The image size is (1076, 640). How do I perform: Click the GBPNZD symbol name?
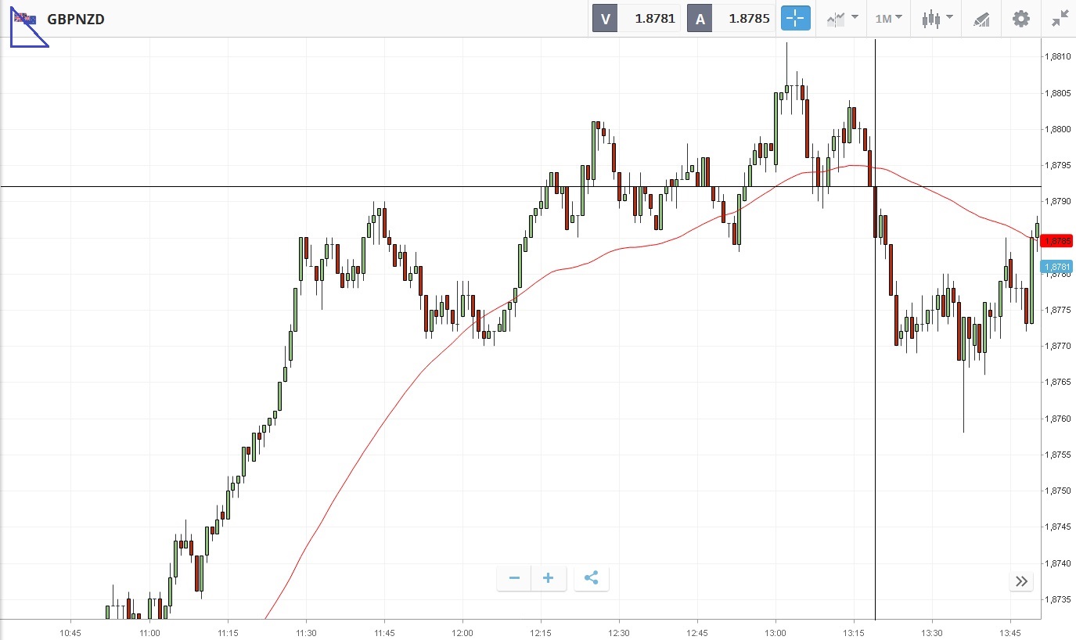(x=76, y=19)
